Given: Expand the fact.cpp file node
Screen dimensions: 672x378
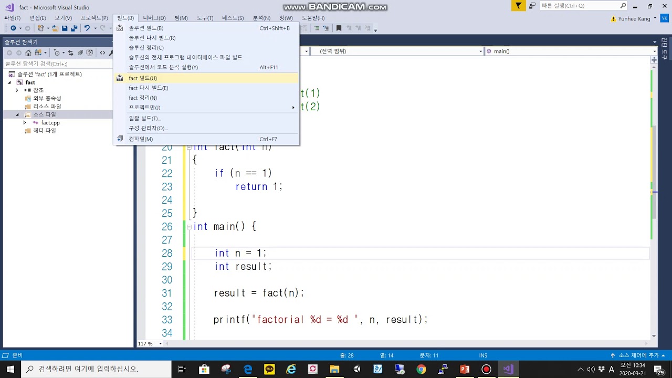Looking at the screenshot, I should coord(25,122).
